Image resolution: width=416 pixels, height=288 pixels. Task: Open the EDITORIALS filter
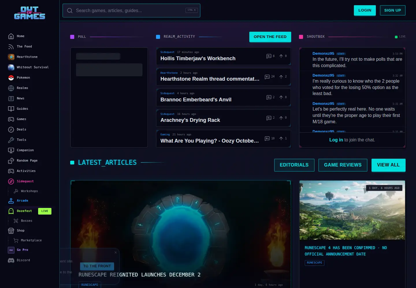click(294, 165)
